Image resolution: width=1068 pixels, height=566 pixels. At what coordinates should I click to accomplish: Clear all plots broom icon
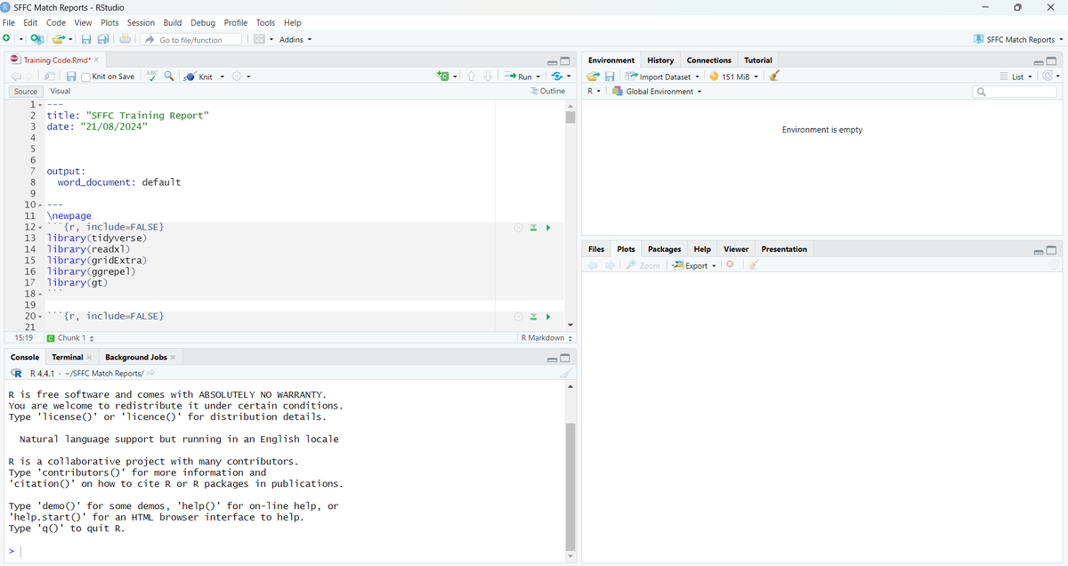tap(753, 265)
